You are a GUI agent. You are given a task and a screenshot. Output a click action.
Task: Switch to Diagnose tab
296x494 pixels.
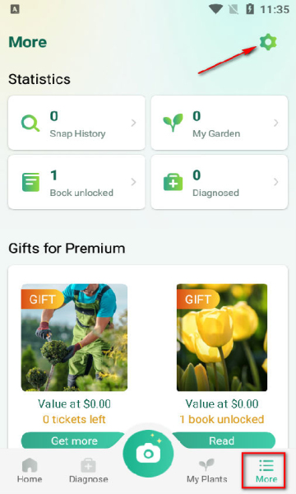point(89,471)
